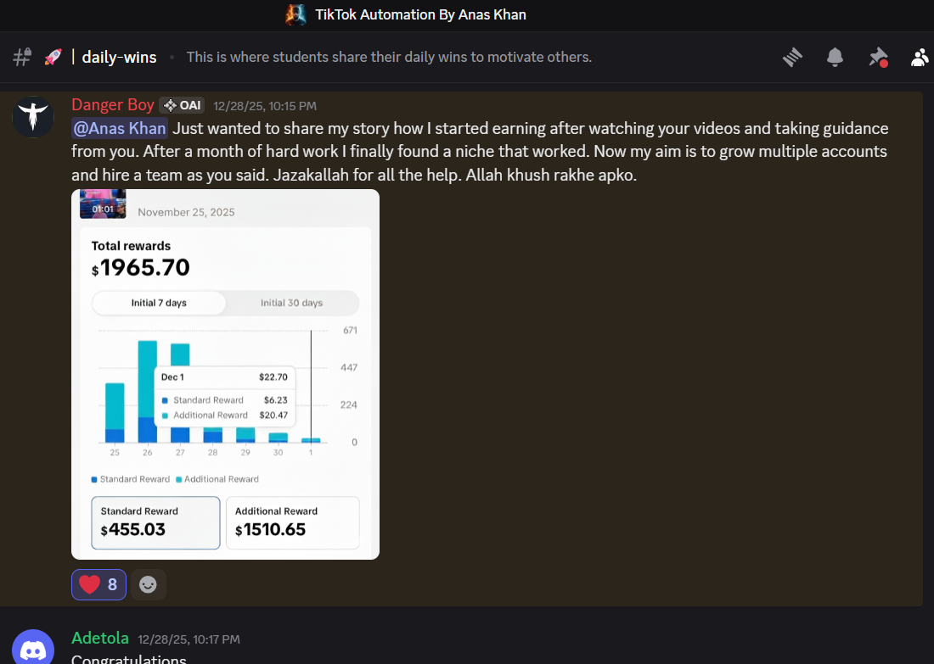Click the server icon beside TikTok Automation title

(x=296, y=15)
